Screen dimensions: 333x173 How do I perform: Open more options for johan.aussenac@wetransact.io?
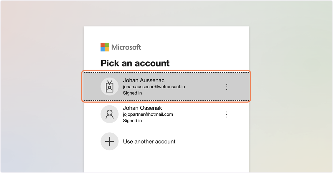(227, 87)
